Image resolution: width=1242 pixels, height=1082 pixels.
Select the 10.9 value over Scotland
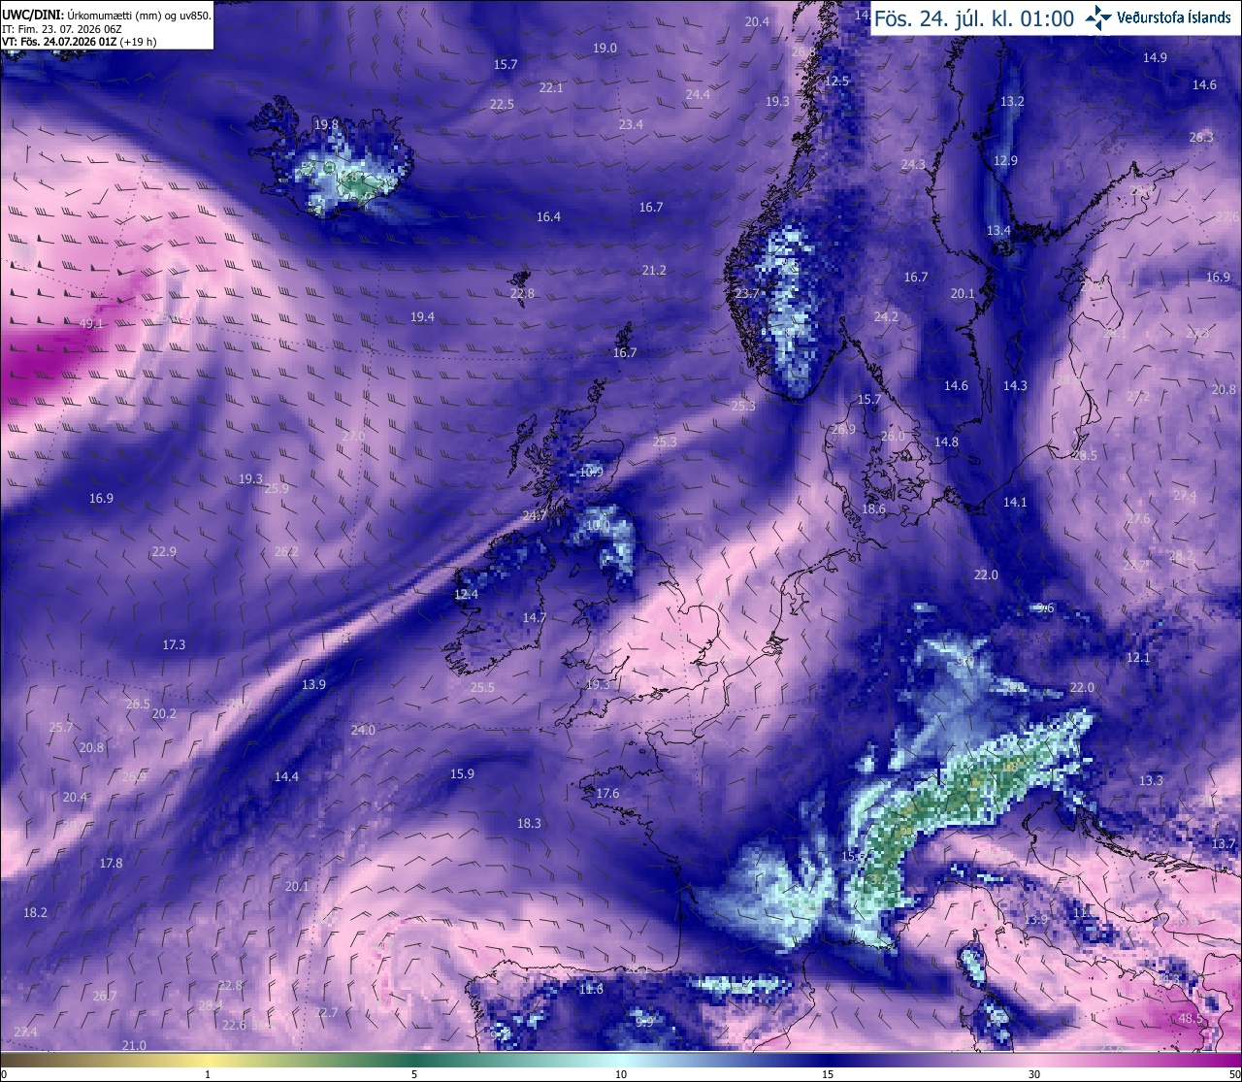(591, 473)
